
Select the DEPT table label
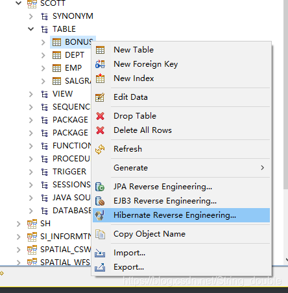(75, 55)
